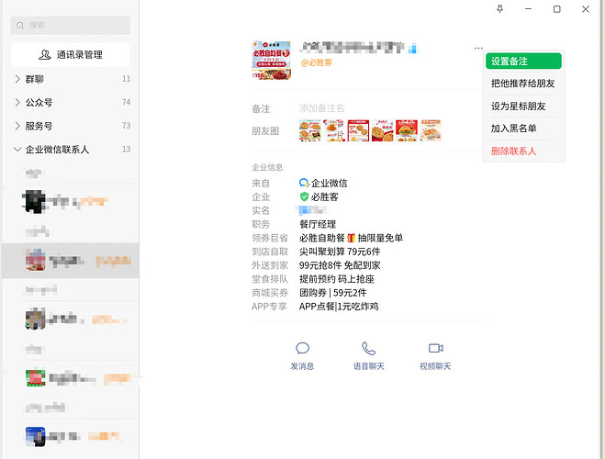The image size is (605, 459).
Task: Minimize the WeChat window
Action: click(x=529, y=9)
